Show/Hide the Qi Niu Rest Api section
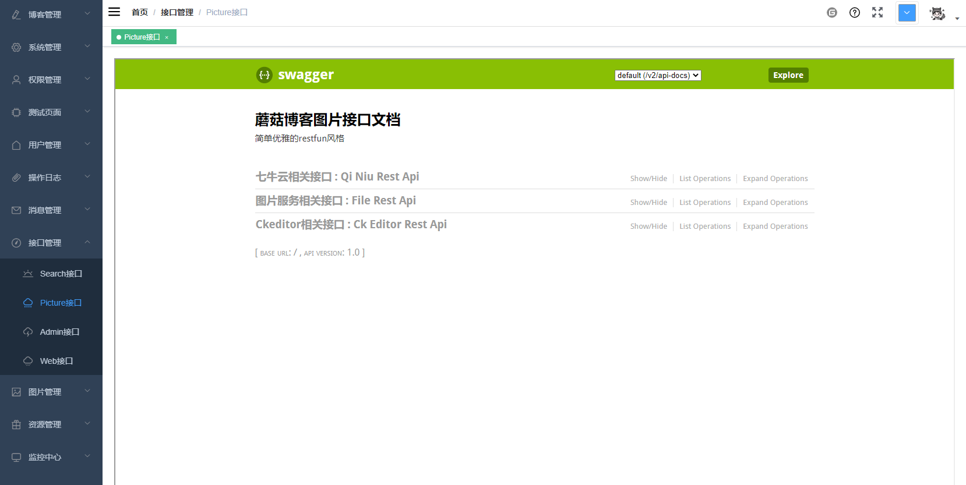Viewport: 966px width, 485px height. (648, 179)
